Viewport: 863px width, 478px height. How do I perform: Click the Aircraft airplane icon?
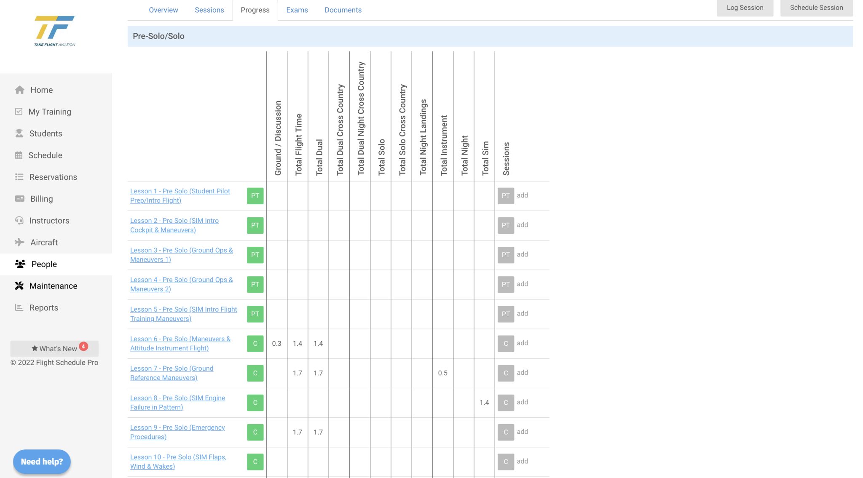[19, 242]
